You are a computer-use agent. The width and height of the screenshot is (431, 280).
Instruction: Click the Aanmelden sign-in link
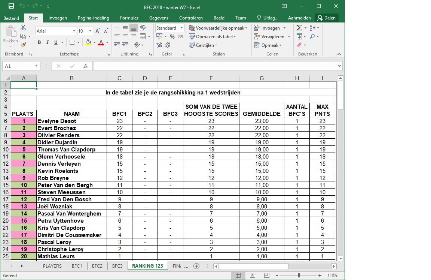coord(299,18)
